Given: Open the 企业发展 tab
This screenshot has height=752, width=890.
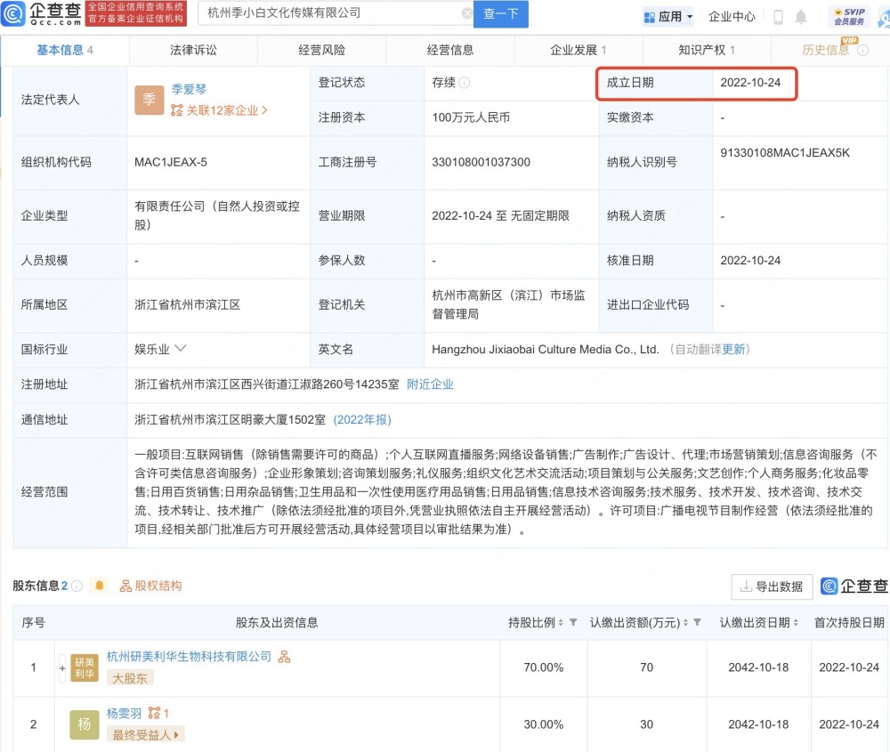Looking at the screenshot, I should tap(578, 51).
